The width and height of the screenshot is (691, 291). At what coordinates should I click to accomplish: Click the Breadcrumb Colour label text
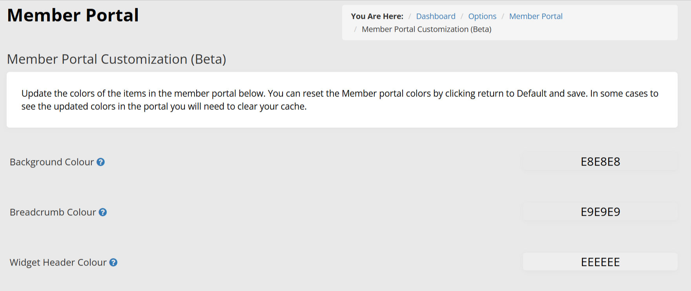pyautogui.click(x=53, y=212)
